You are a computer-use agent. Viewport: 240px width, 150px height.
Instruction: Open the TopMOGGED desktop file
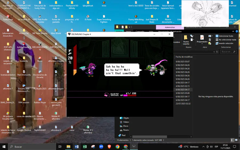click(40, 128)
